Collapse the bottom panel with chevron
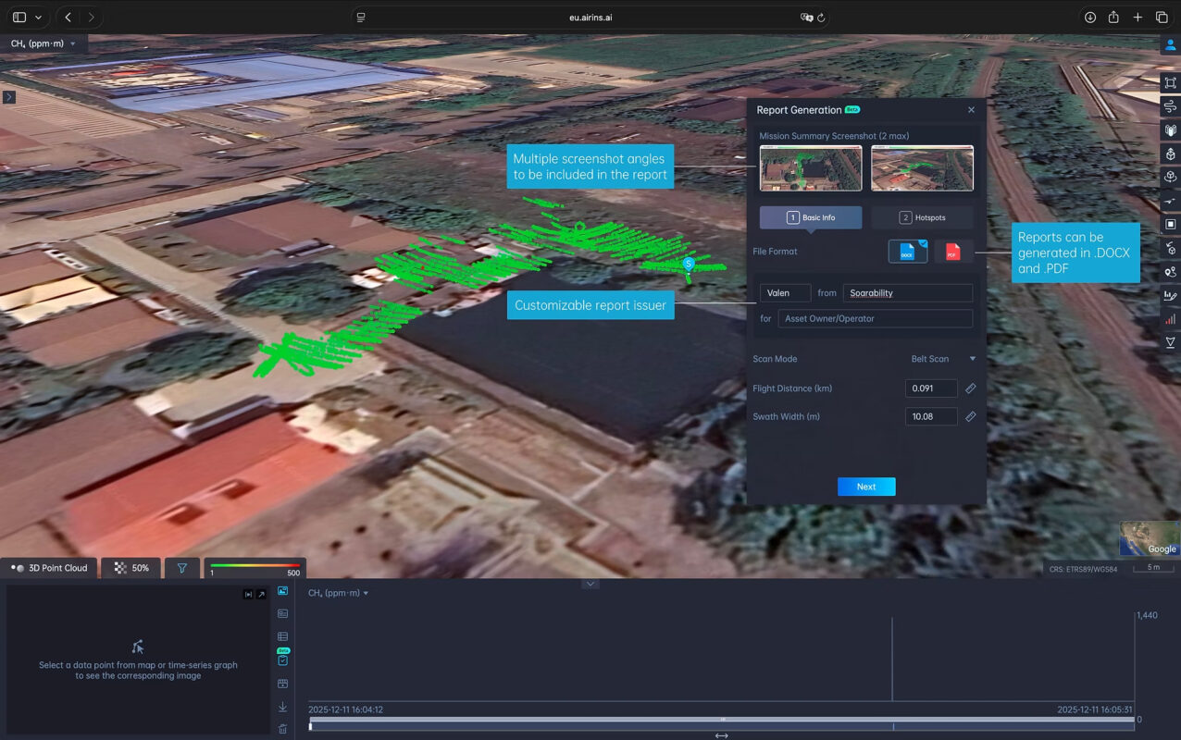Viewport: 1181px width, 740px height. [590, 584]
